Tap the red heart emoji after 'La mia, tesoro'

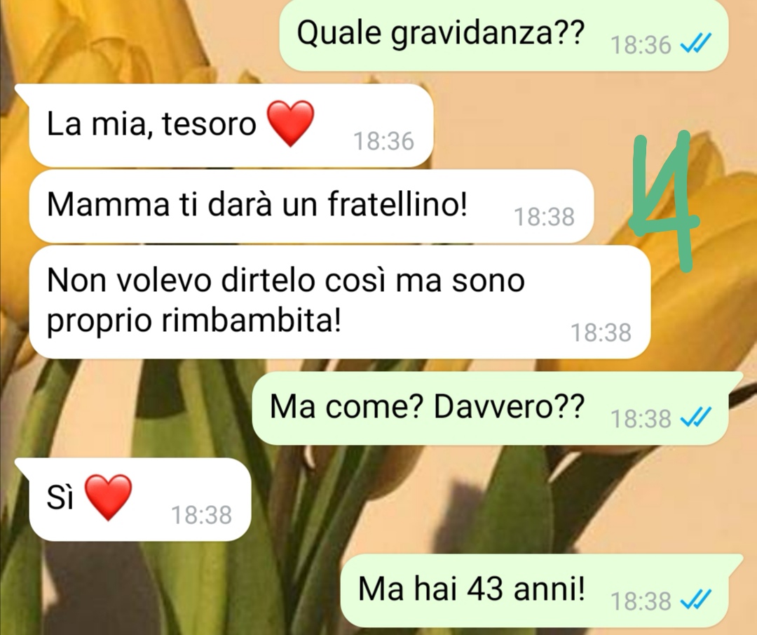point(291,123)
